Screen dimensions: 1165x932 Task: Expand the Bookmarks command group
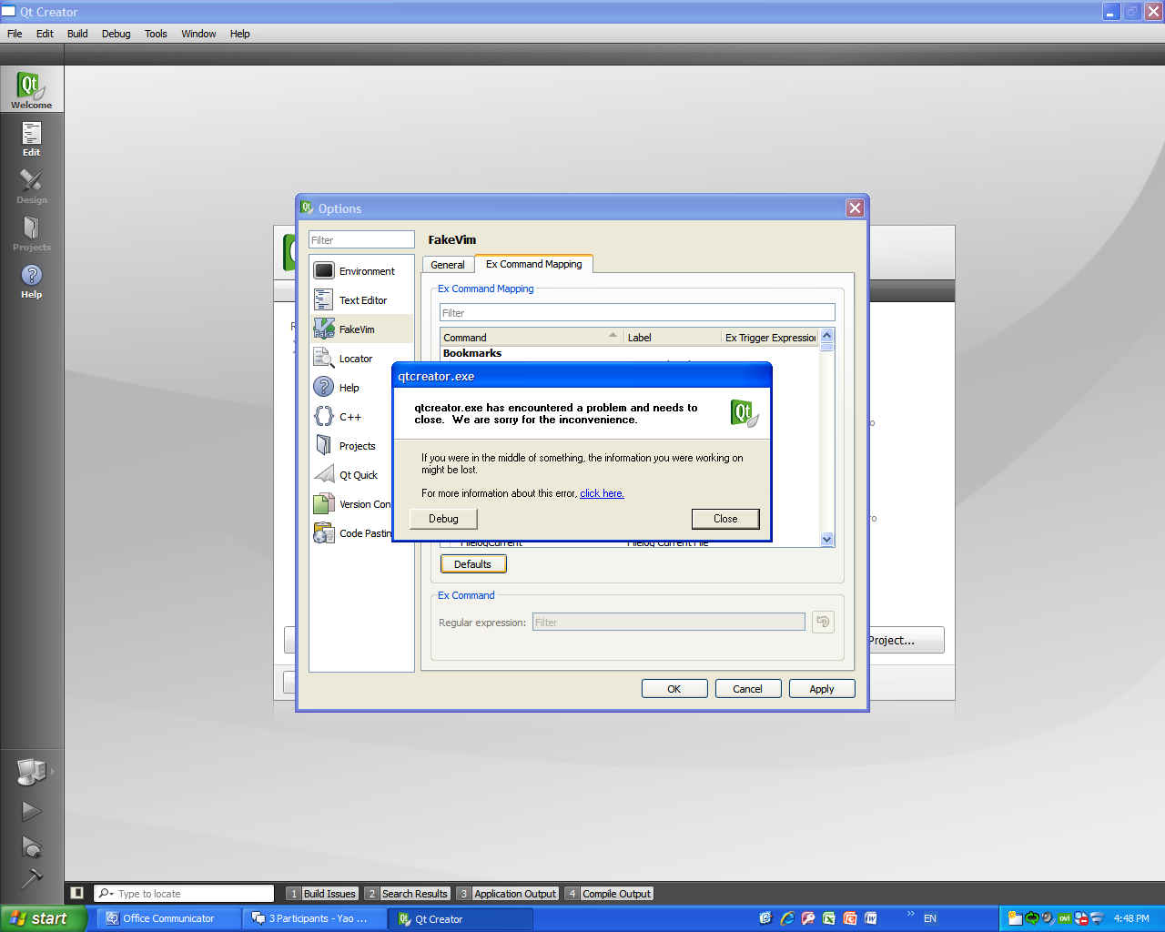[x=472, y=353]
